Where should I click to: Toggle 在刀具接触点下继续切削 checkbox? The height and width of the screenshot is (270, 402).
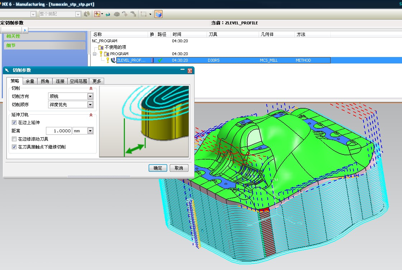pos(14,147)
